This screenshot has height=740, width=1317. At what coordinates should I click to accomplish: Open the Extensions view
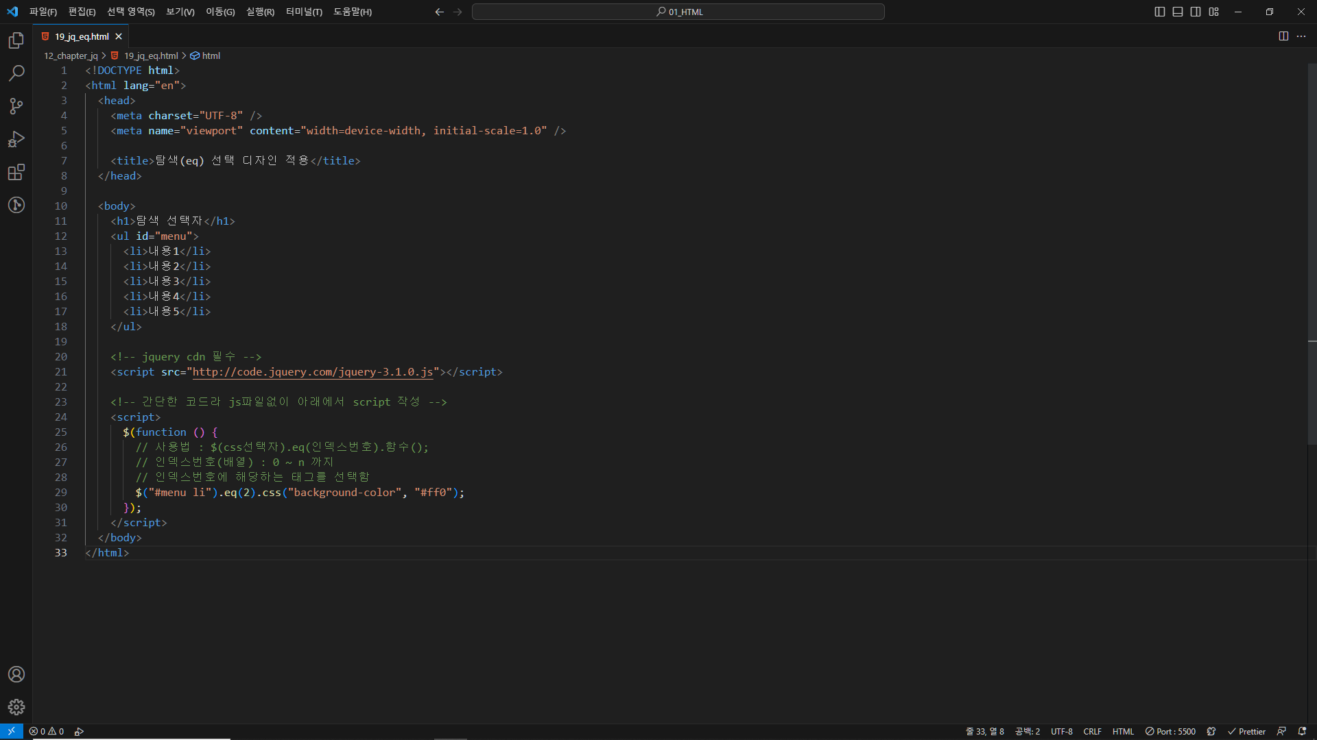(x=16, y=172)
